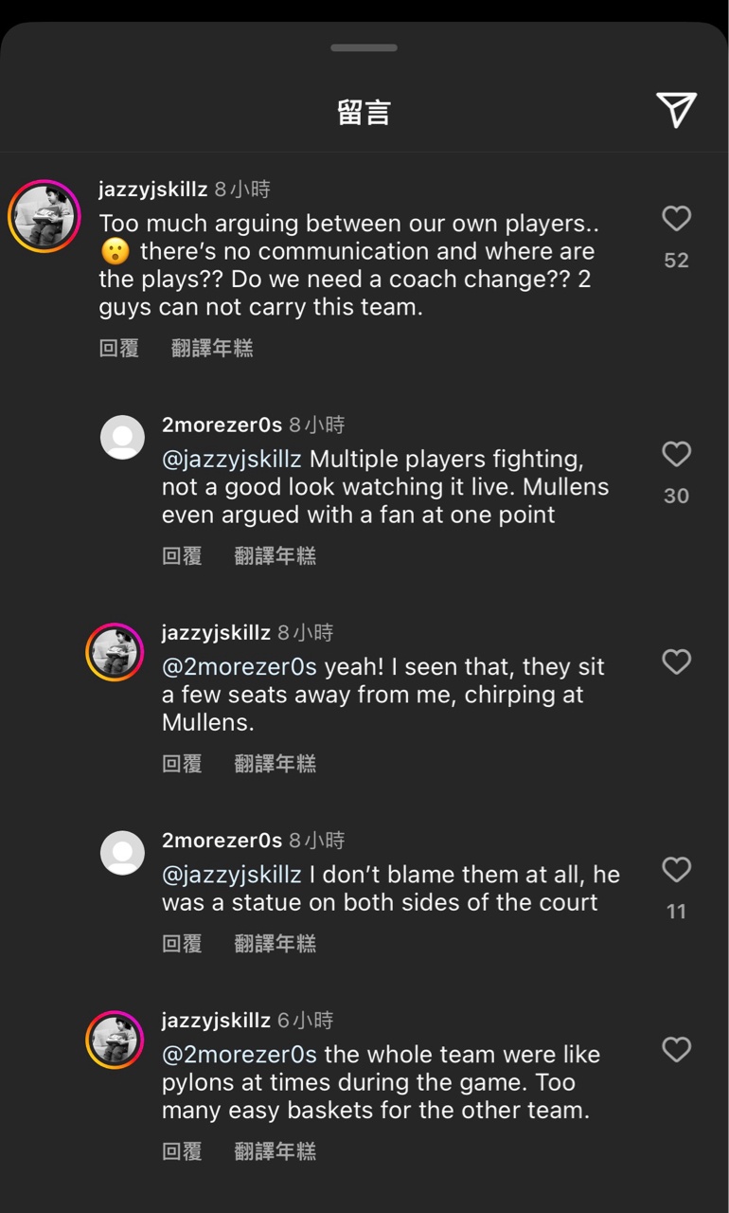Tap the share paper-plane icon
729x1213 pixels.
pos(676,110)
